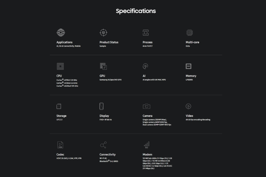Select the GPU icon
Screen dimensions: 266x177
(x=103, y=66)
